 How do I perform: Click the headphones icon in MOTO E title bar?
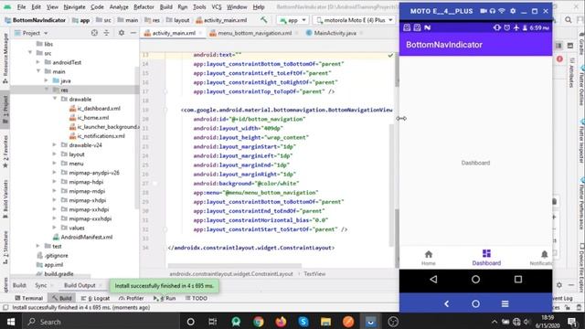click(x=493, y=11)
